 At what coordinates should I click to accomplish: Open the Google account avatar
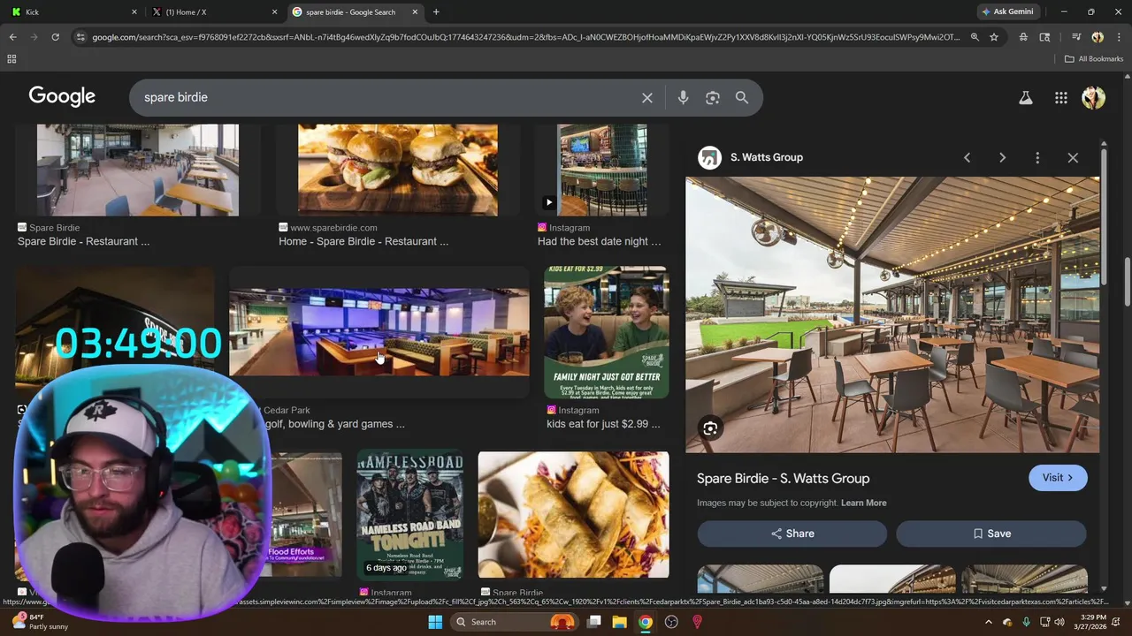point(1094,97)
